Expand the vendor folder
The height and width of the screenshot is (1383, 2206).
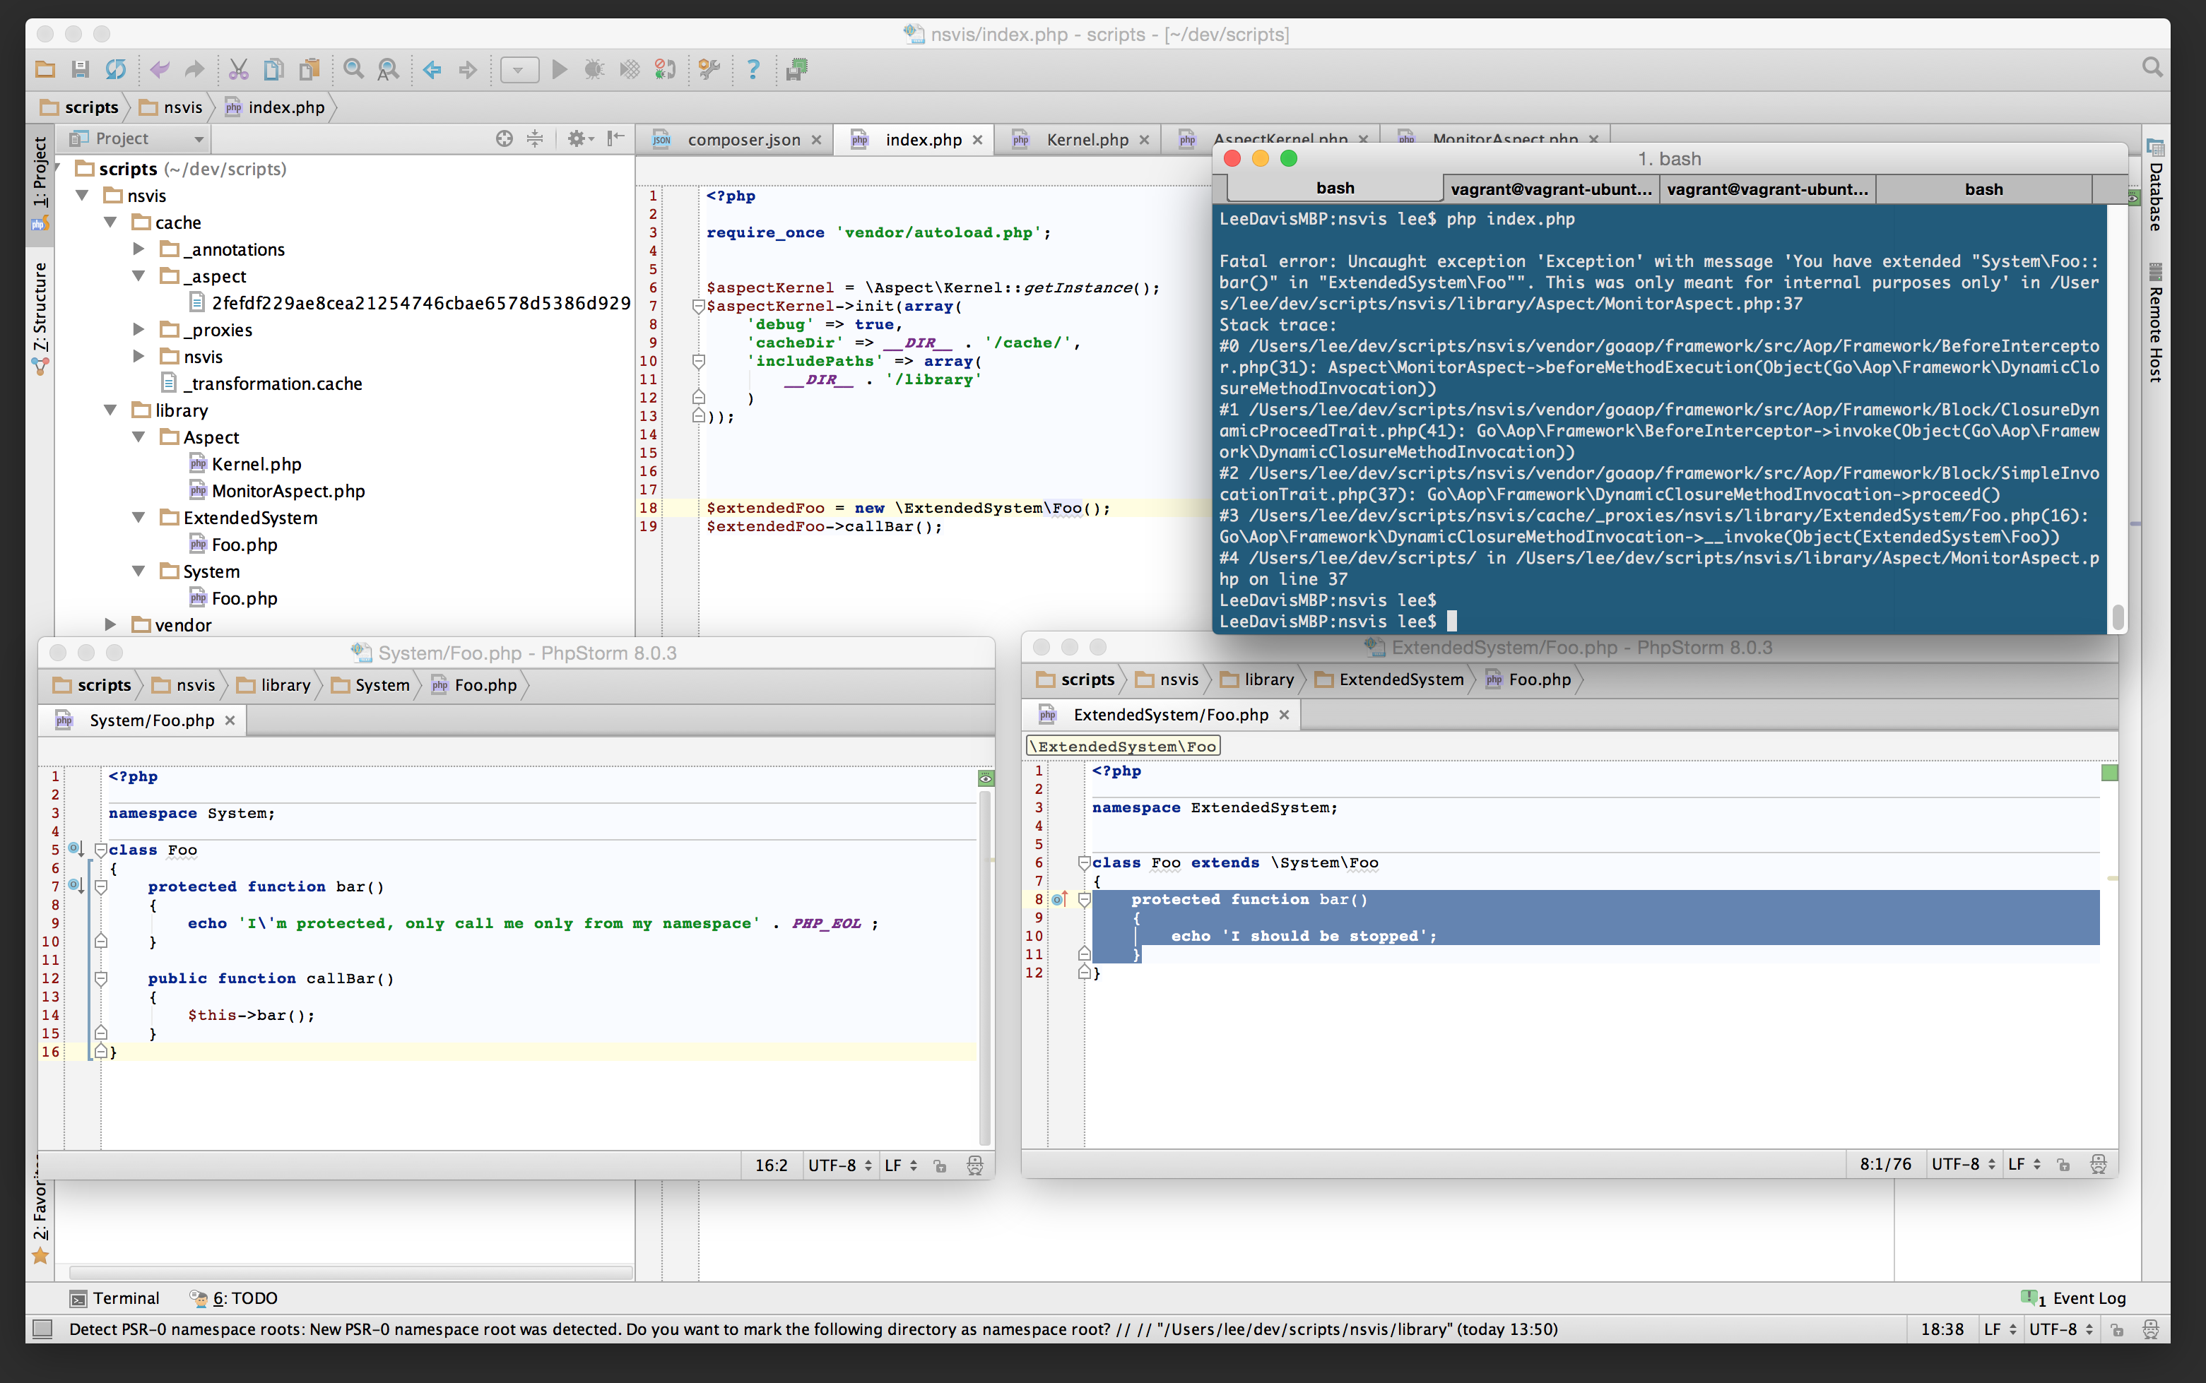[111, 624]
